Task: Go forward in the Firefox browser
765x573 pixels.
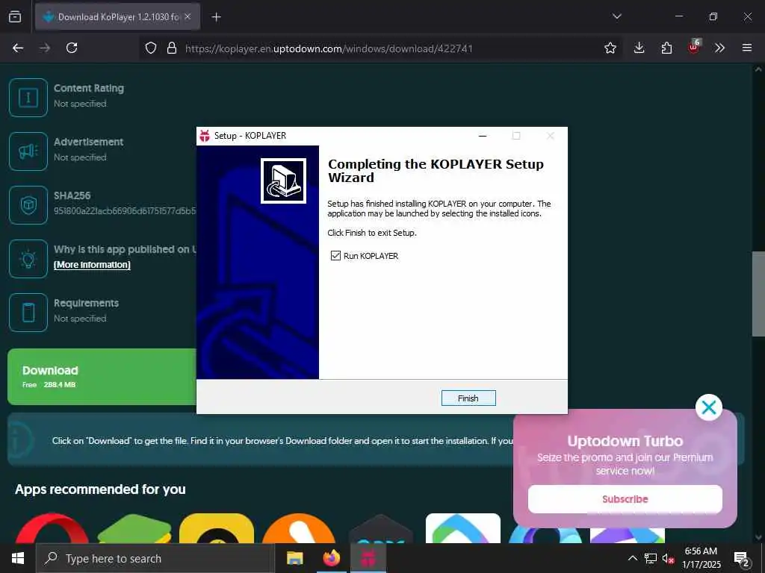Action: coord(45,48)
